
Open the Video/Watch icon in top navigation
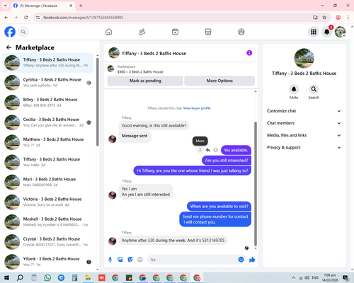pos(175,32)
